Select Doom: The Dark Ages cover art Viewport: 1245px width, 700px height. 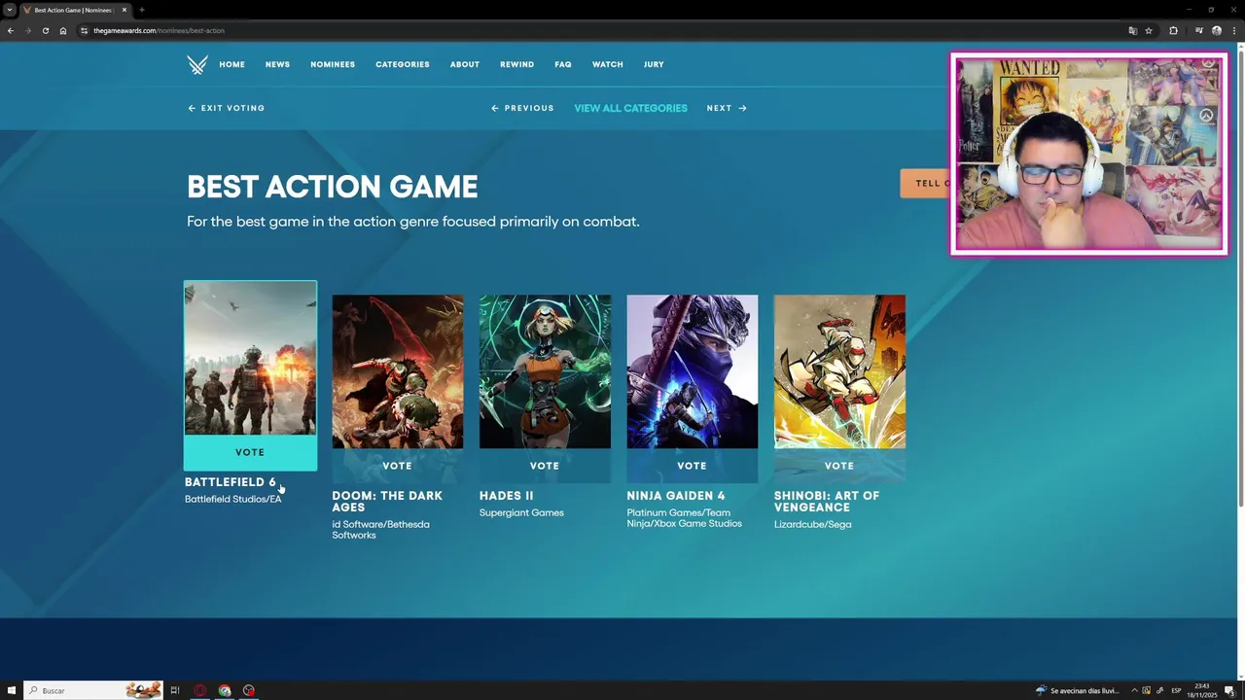(x=398, y=371)
